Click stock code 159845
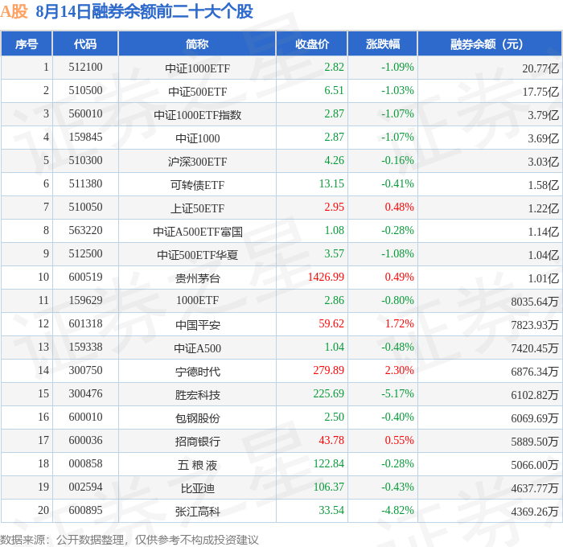This screenshot has height=547, width=563. pyautogui.click(x=85, y=137)
